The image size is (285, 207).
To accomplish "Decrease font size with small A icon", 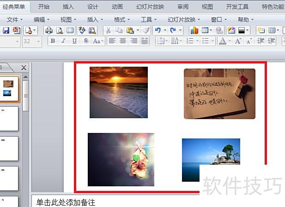I will tap(249, 41).
